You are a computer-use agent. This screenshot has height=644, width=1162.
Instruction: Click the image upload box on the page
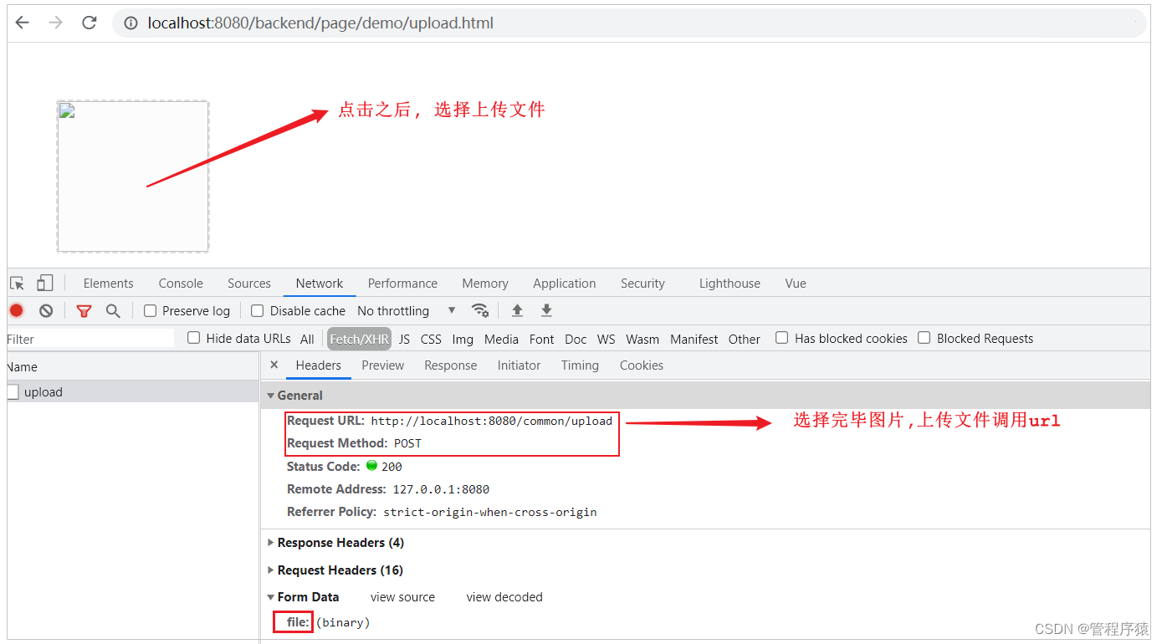[133, 176]
